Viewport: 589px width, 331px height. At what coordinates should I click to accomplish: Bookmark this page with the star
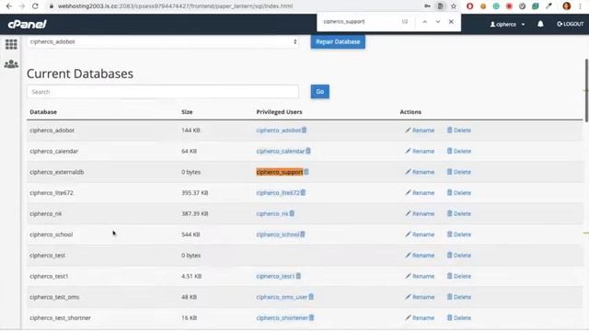tap(454, 6)
